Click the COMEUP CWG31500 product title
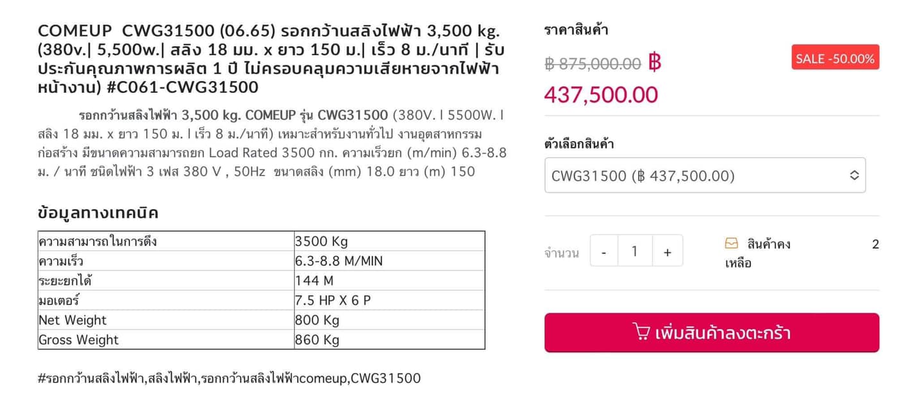Viewport: 917px width, 410px height. [269, 58]
